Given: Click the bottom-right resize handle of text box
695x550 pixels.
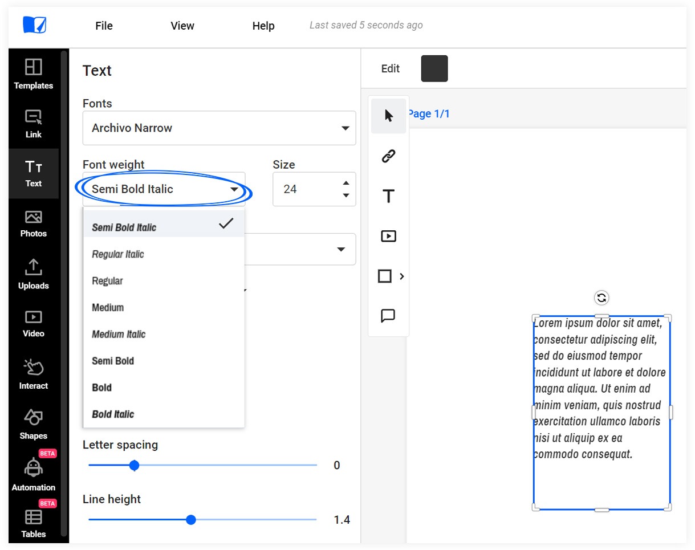Looking at the screenshot, I should (668, 507).
